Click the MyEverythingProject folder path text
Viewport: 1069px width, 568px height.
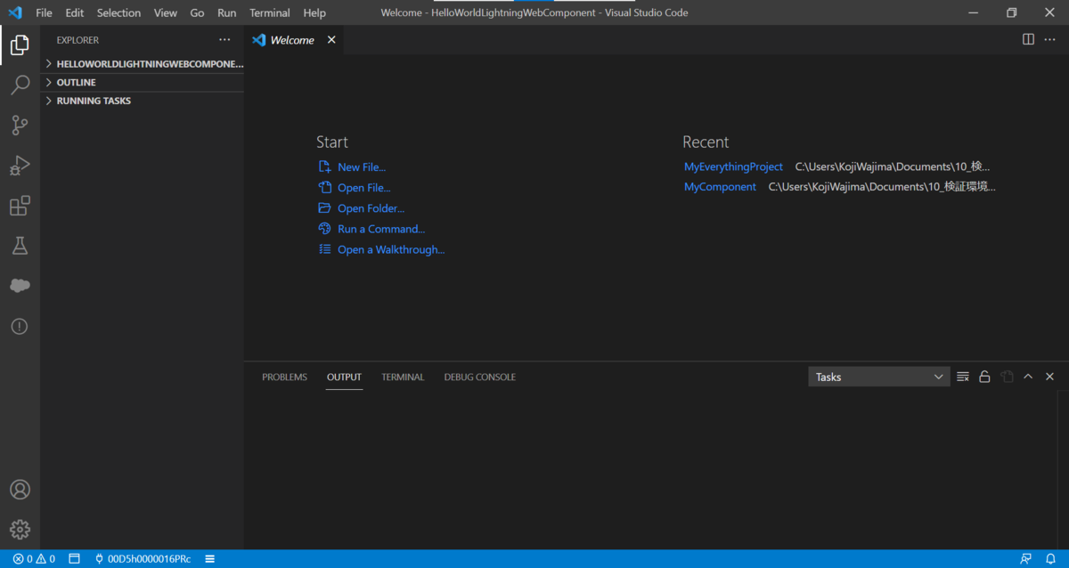point(893,166)
